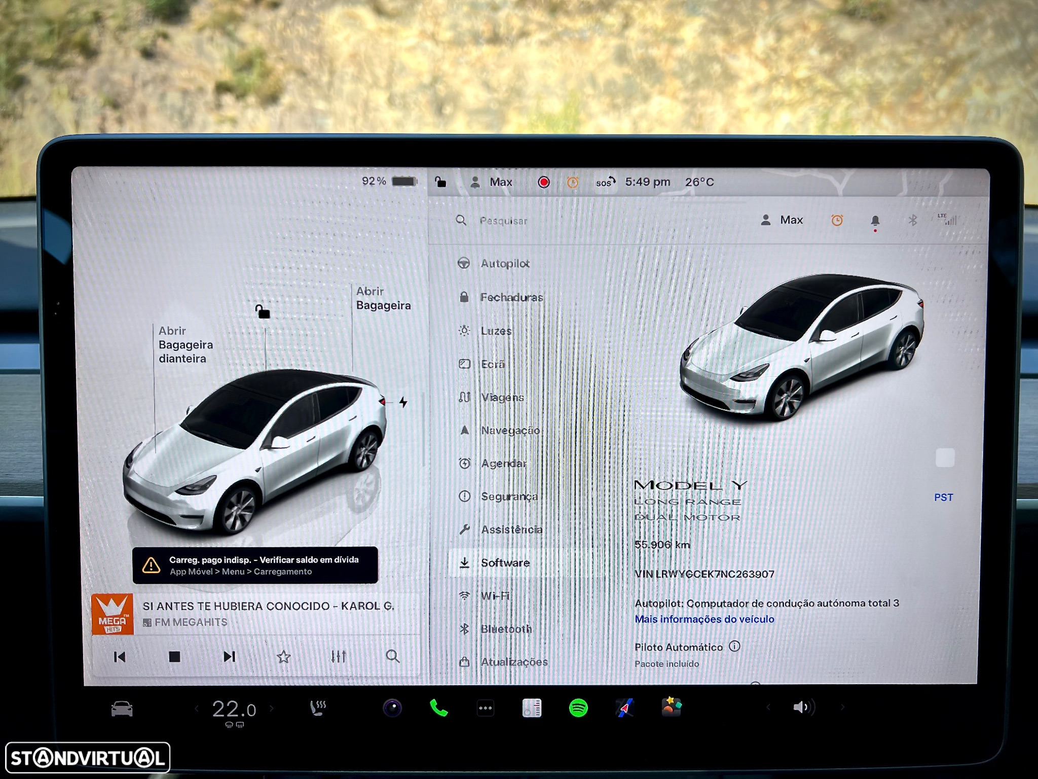Open Mais informações do veículo link

coord(705,619)
